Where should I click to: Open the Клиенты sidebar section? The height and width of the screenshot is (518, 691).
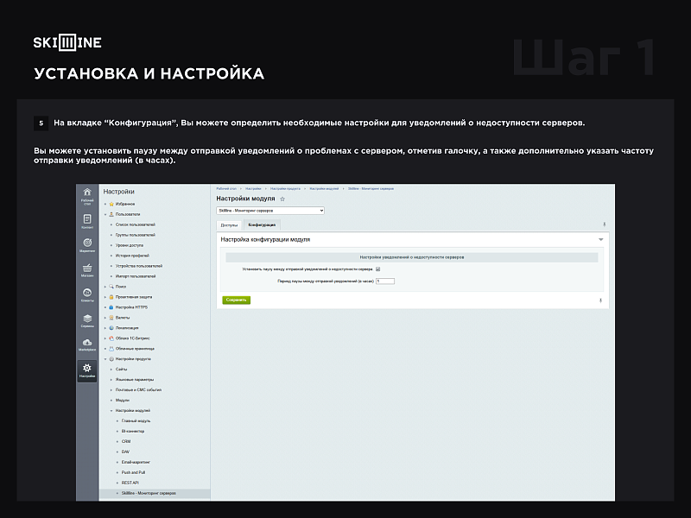point(87,295)
